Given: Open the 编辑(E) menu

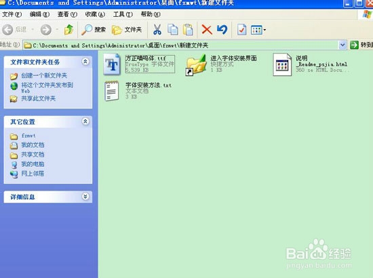Looking at the screenshot, I should point(39,14).
